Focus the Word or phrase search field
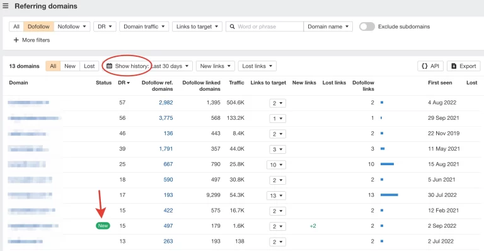 click(x=265, y=26)
